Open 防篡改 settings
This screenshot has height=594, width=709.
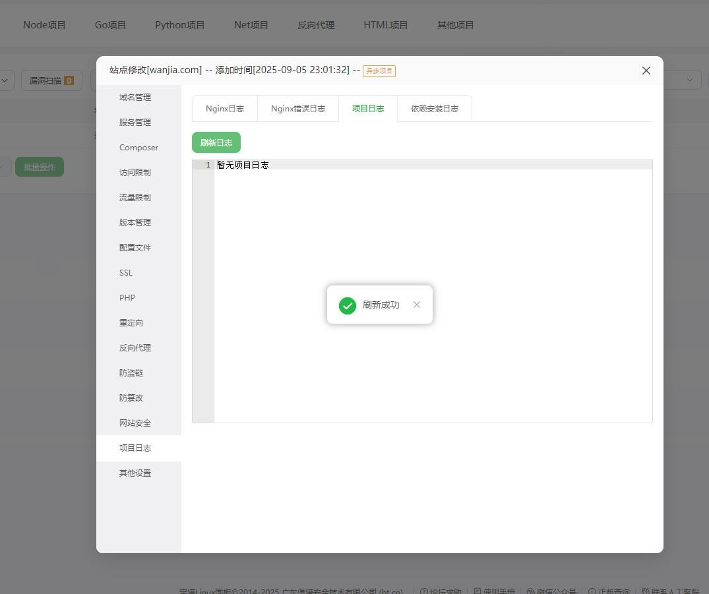pyautogui.click(x=131, y=398)
